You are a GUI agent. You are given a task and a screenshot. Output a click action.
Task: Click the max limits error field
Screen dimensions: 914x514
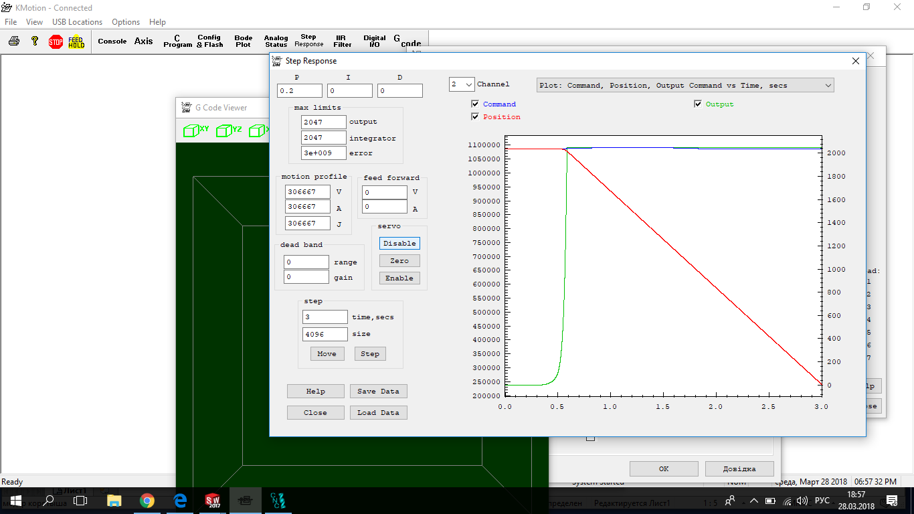pos(324,153)
